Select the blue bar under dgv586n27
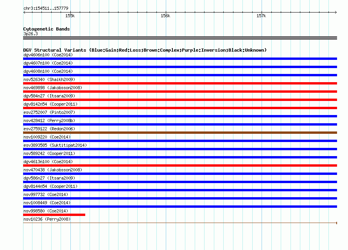This screenshot has width=348, height=250. 180,182
